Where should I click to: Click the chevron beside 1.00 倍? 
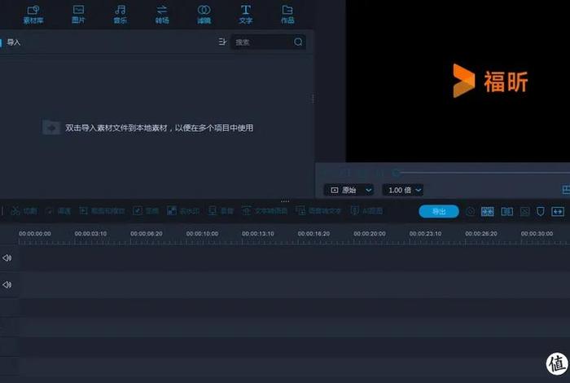point(418,190)
